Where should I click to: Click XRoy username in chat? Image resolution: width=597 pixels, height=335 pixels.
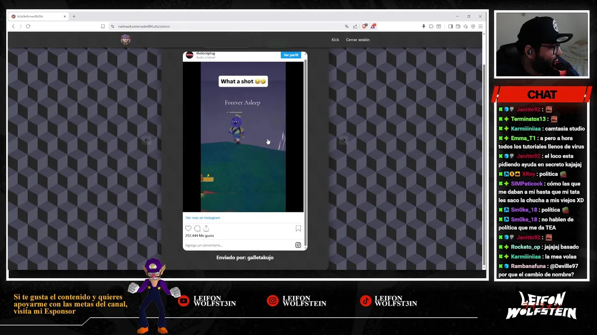tap(528, 174)
